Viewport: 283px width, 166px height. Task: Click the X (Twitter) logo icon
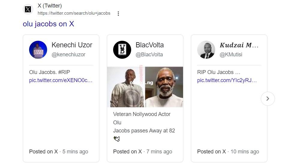[x=28, y=9]
